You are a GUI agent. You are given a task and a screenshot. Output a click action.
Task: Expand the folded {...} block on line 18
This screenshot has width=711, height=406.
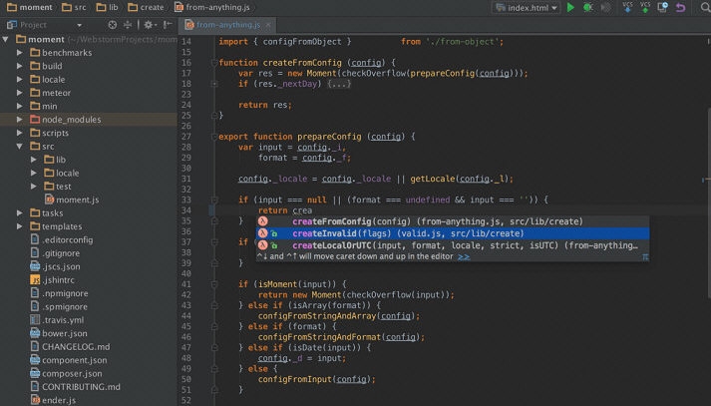339,84
